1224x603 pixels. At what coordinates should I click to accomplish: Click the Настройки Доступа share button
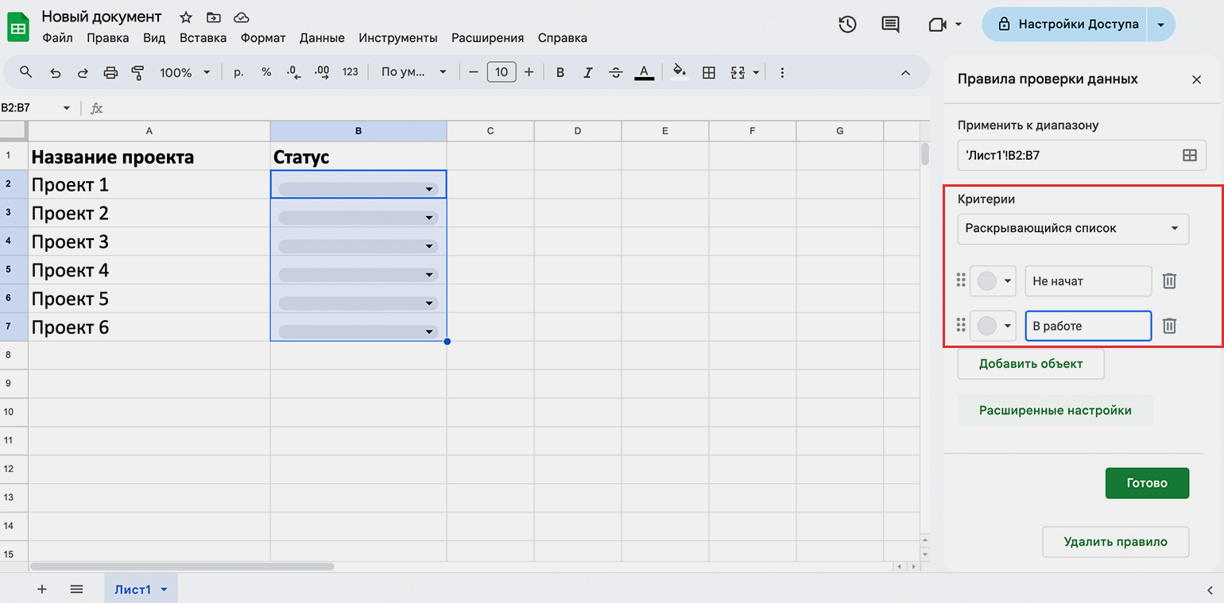(1063, 24)
